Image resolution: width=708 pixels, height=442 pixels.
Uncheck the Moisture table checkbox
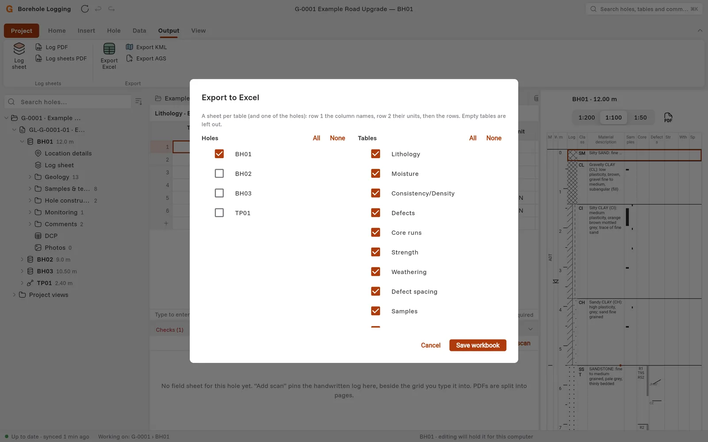pos(376,173)
